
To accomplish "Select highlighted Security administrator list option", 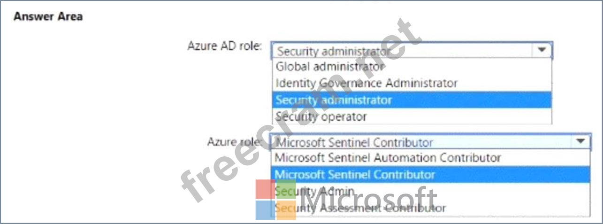I will coord(334,100).
